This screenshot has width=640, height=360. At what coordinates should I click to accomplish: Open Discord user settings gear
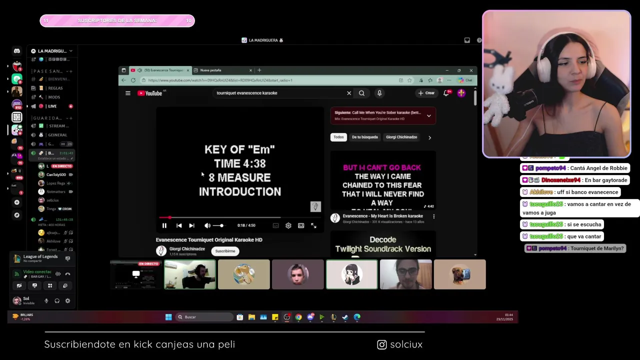click(x=67, y=301)
